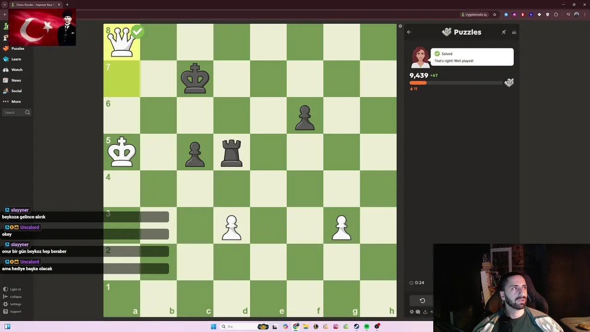Click the sidebar search magnifier icon
The height and width of the screenshot is (332, 590).
tap(27, 113)
